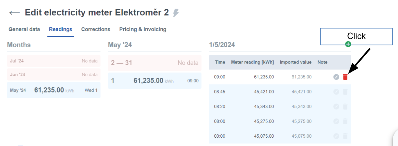Click the green plus add reading icon
Image resolution: width=398 pixels, height=146 pixels.
(x=348, y=44)
